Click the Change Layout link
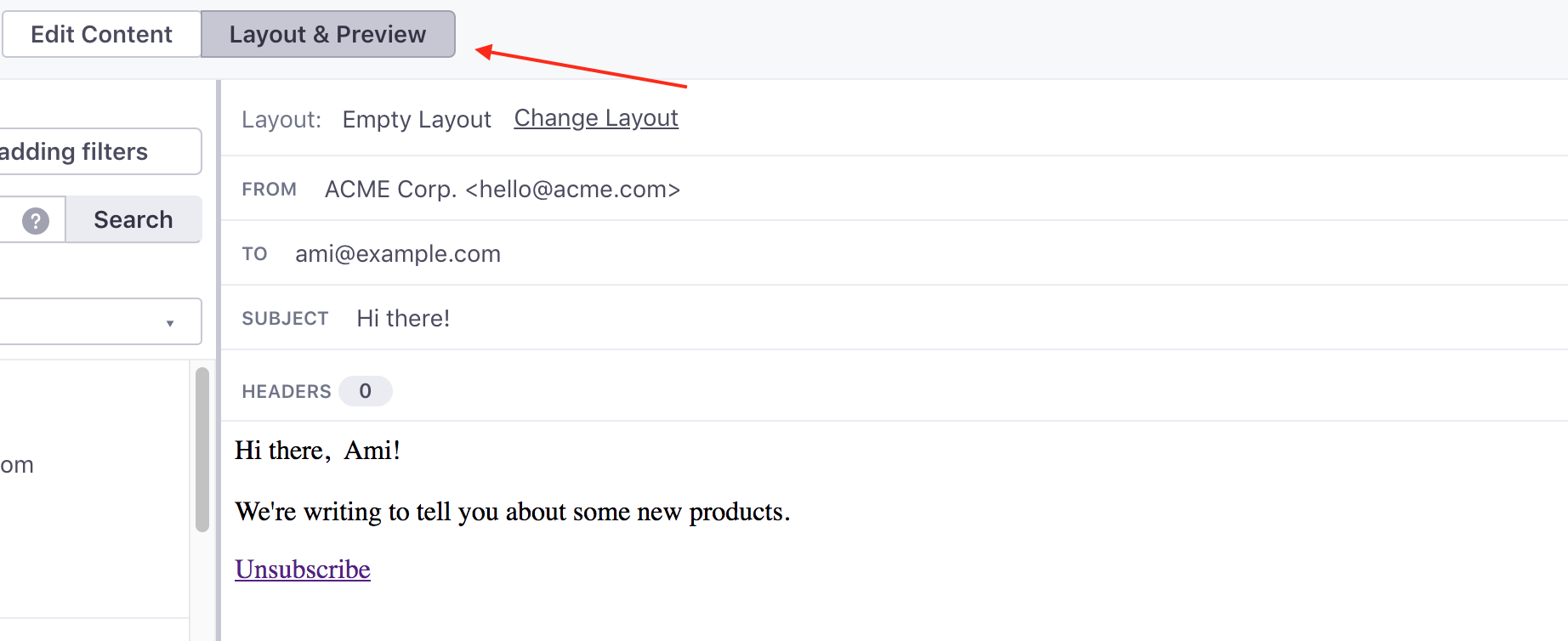1568x641 pixels. pos(596,118)
